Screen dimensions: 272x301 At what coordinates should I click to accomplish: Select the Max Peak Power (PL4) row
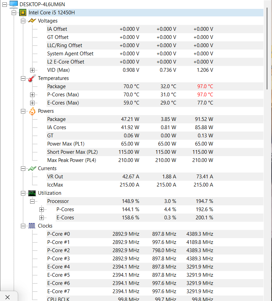pyautogui.click(x=155, y=160)
